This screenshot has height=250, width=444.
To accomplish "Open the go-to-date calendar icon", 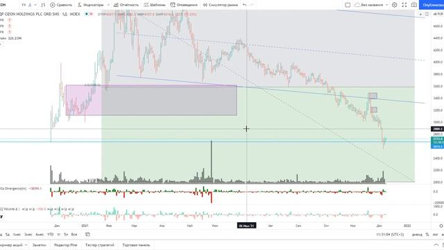I will click(87, 235).
